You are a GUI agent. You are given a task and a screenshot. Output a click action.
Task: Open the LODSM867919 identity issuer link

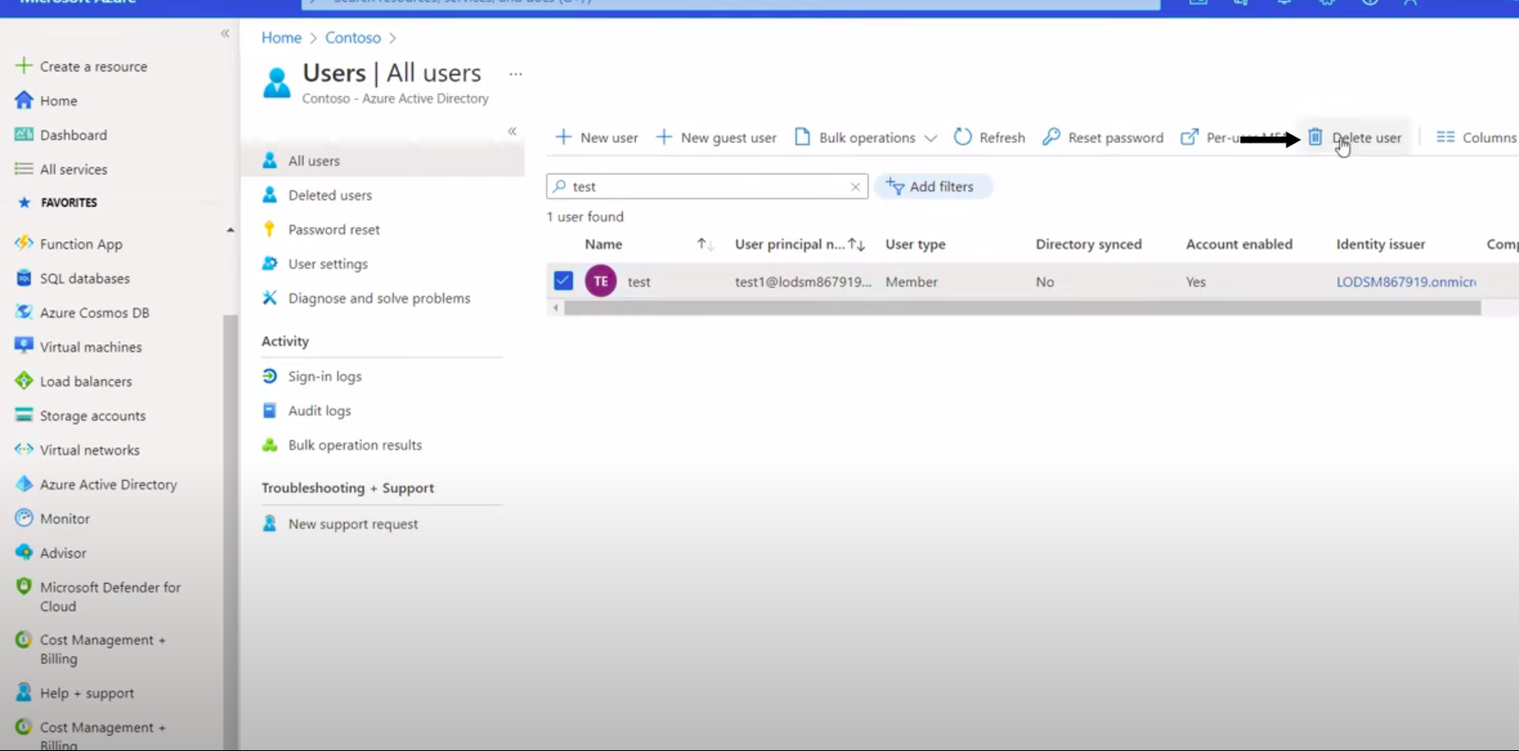[x=1405, y=282]
